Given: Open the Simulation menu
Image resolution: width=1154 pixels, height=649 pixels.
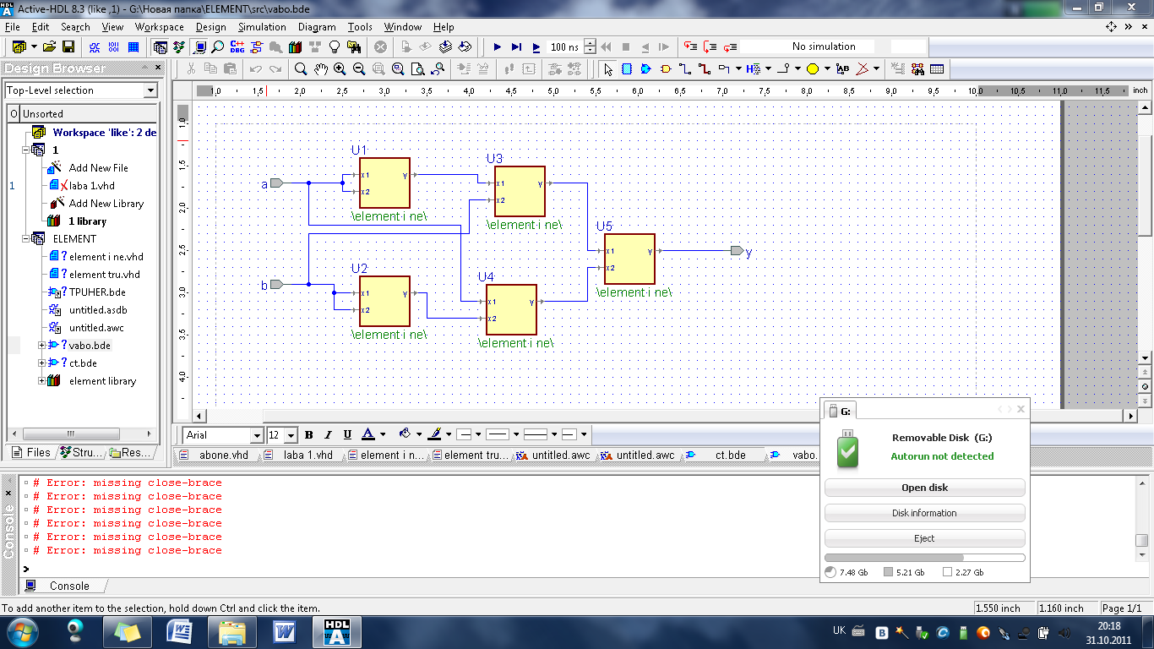Looking at the screenshot, I should (262, 27).
